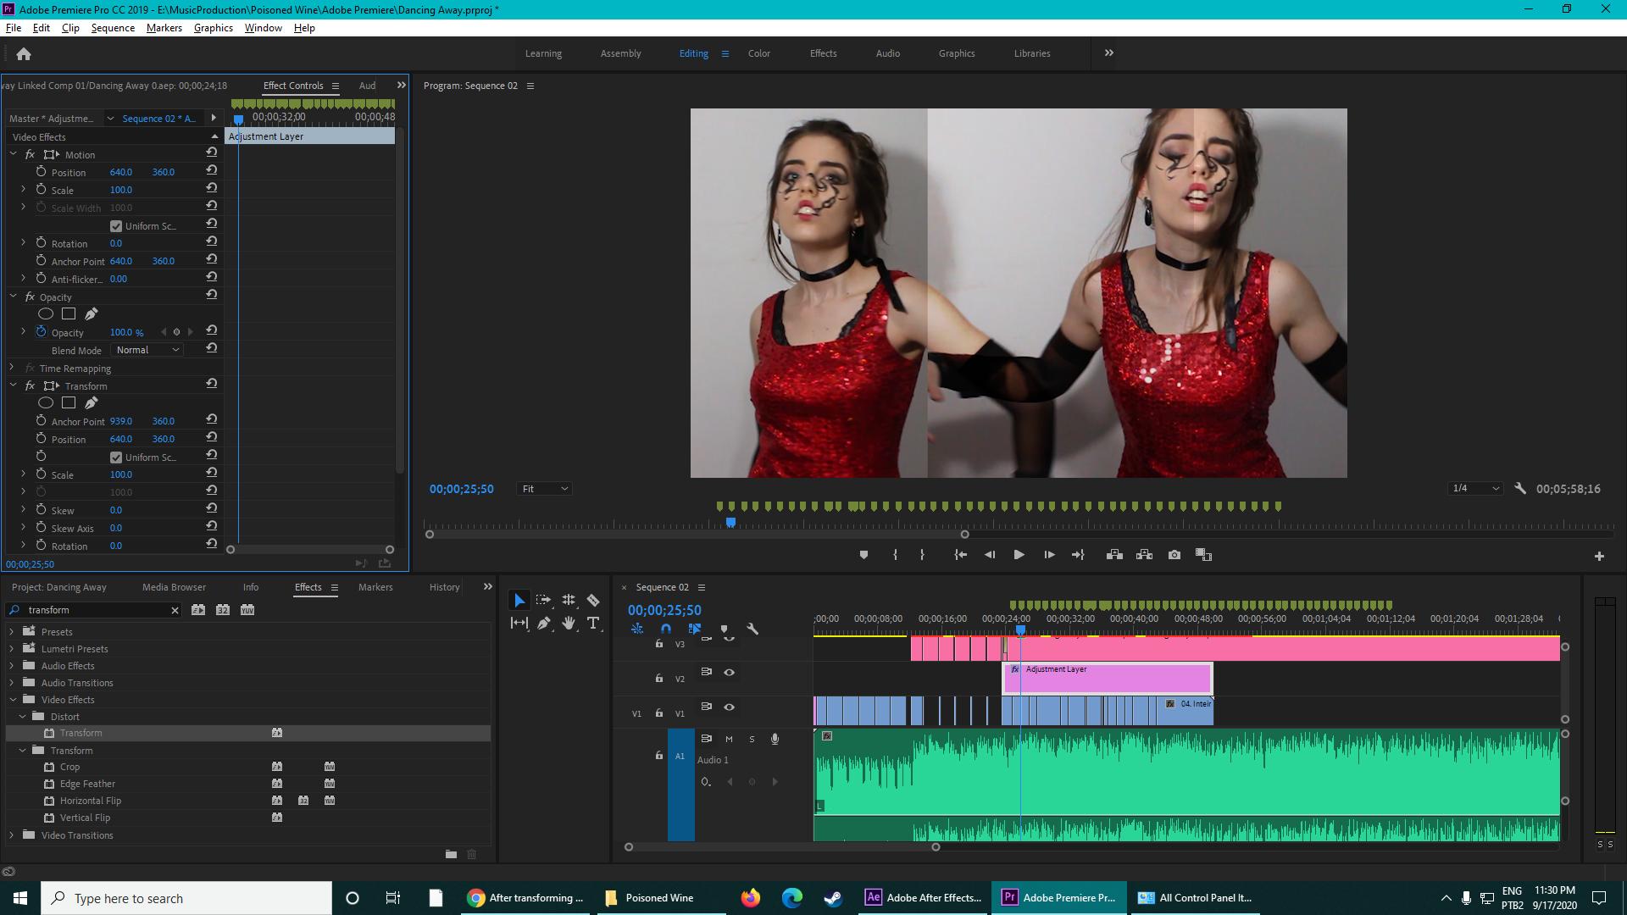Select the Razor tool
The height and width of the screenshot is (915, 1627).
click(x=593, y=601)
